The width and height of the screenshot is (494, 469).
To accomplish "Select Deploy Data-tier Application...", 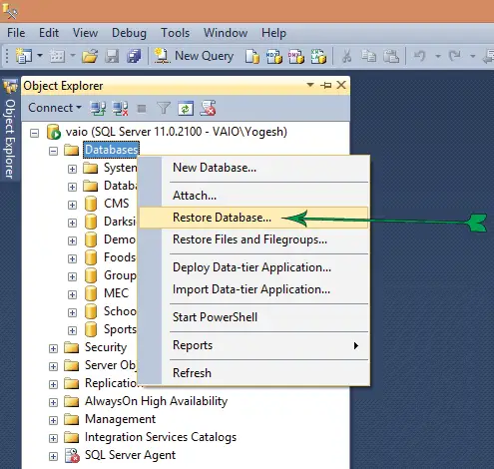I will click(x=253, y=267).
